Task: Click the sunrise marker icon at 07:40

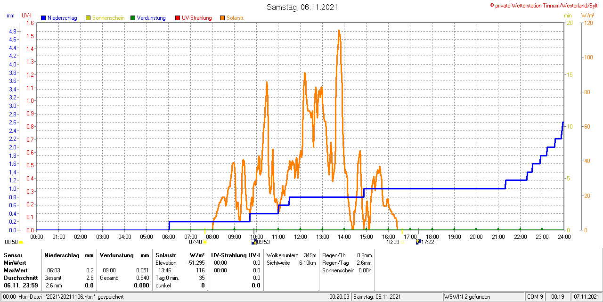Action: tap(205, 242)
